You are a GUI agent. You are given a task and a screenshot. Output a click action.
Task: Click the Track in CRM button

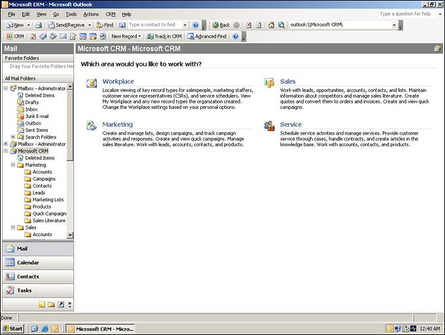pos(164,36)
